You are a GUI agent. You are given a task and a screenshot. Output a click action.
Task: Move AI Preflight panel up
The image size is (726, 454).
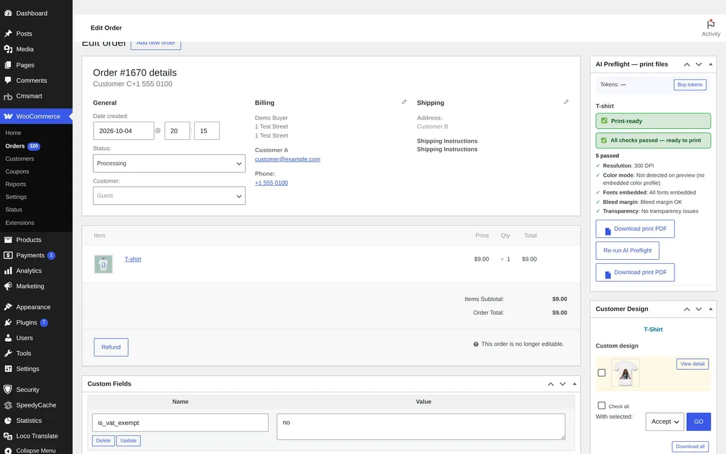point(687,64)
